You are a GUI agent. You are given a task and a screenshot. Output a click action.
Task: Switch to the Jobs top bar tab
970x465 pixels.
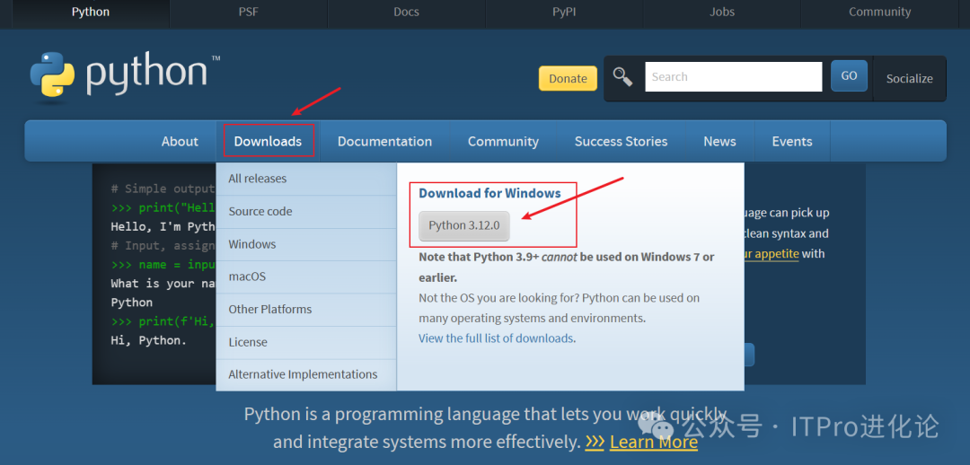click(722, 12)
